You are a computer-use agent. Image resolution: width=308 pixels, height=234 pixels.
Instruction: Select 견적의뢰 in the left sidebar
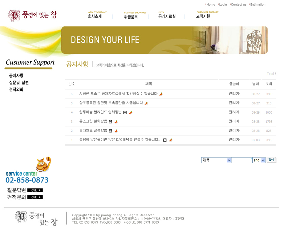[x=16, y=90]
